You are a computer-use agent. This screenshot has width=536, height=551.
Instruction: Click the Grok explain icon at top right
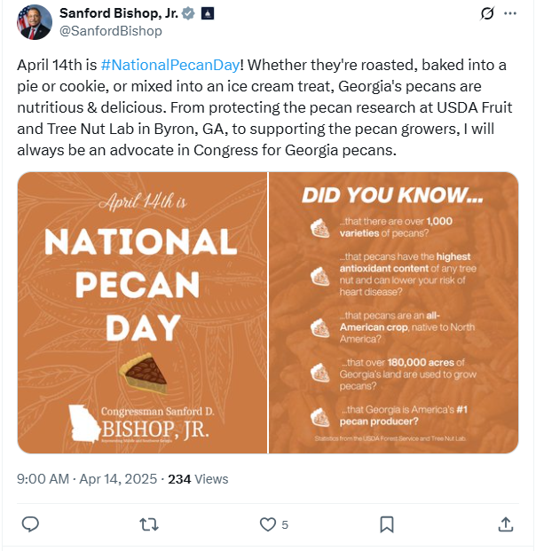[x=486, y=13]
